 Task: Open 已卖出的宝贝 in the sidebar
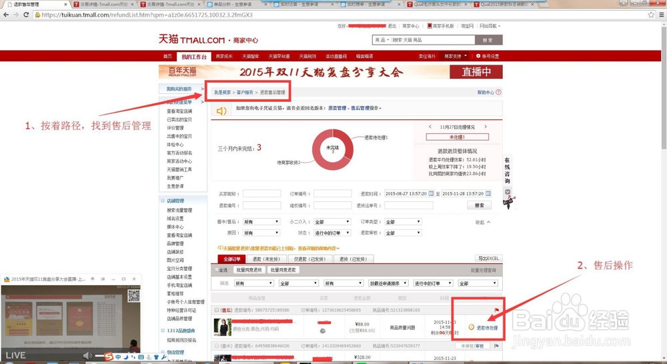(x=179, y=119)
